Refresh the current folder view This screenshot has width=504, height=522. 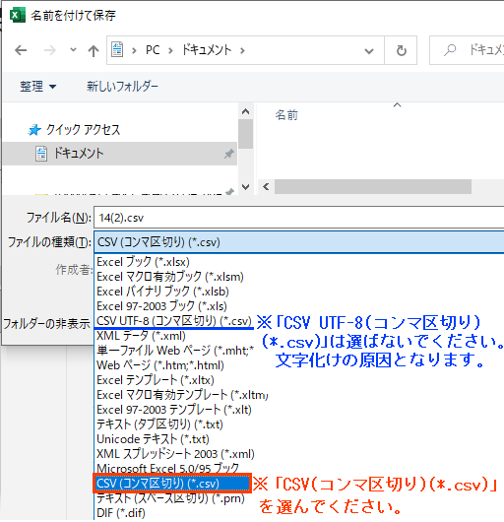402,50
